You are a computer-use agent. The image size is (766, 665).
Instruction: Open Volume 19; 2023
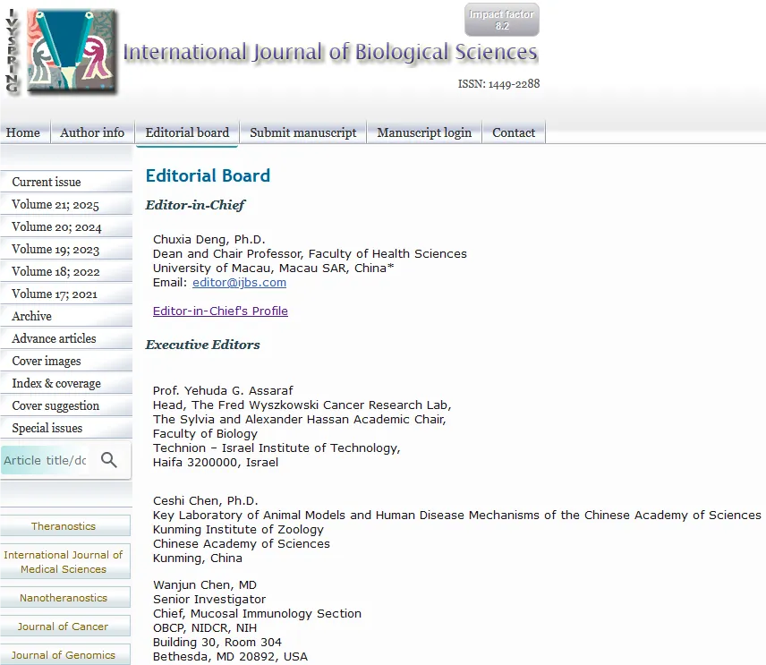tap(66, 249)
